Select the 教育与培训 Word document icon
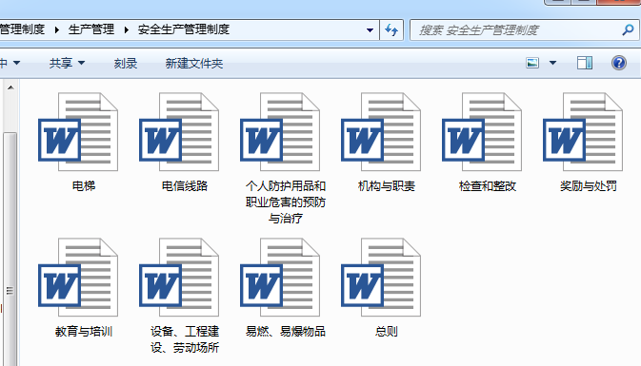 (x=78, y=278)
